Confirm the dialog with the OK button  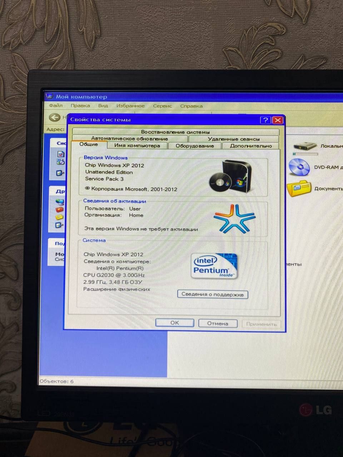tap(175, 323)
